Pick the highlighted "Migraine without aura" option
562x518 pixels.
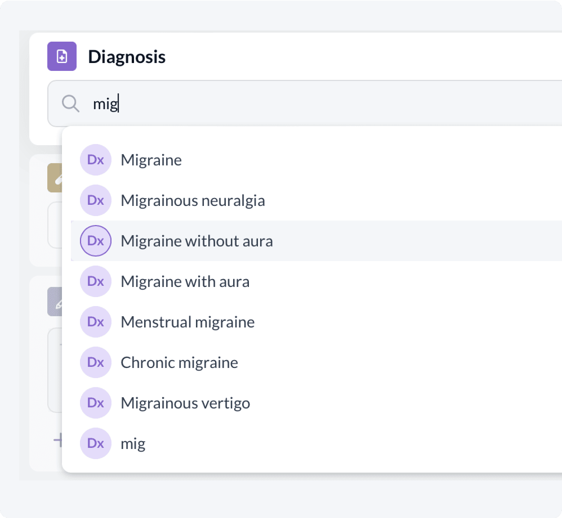tap(197, 241)
